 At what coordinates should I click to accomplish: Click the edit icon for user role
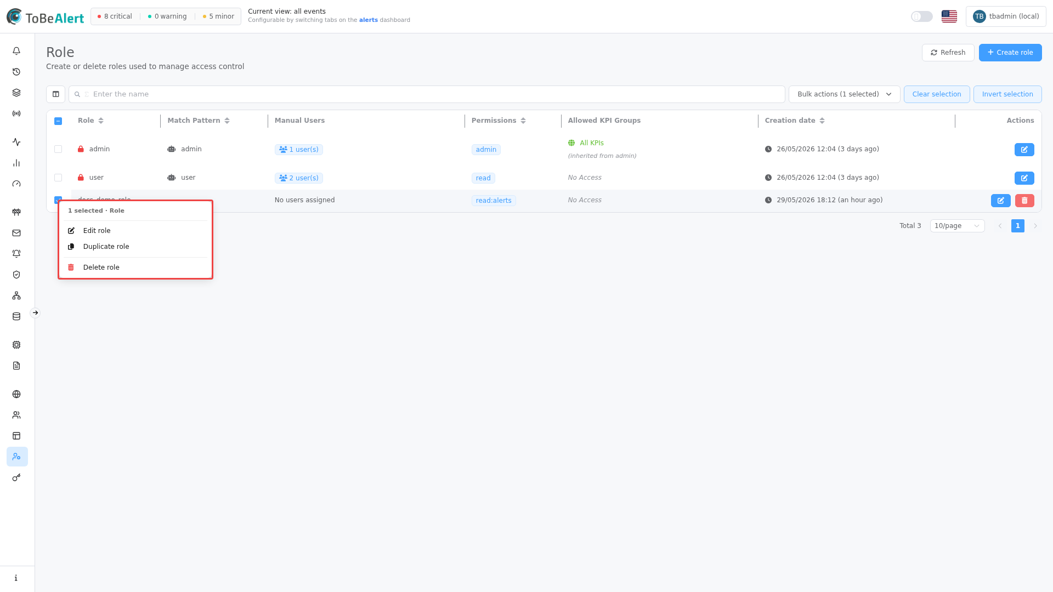(1024, 178)
